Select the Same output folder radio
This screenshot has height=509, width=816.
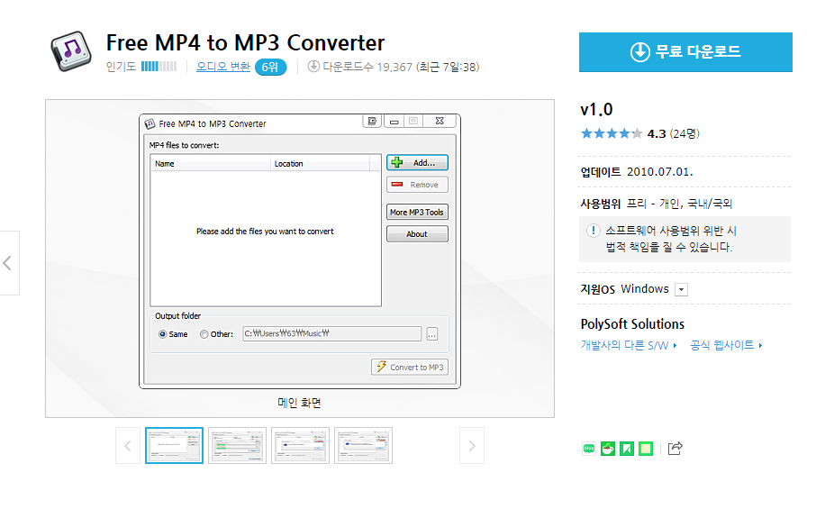coord(162,334)
